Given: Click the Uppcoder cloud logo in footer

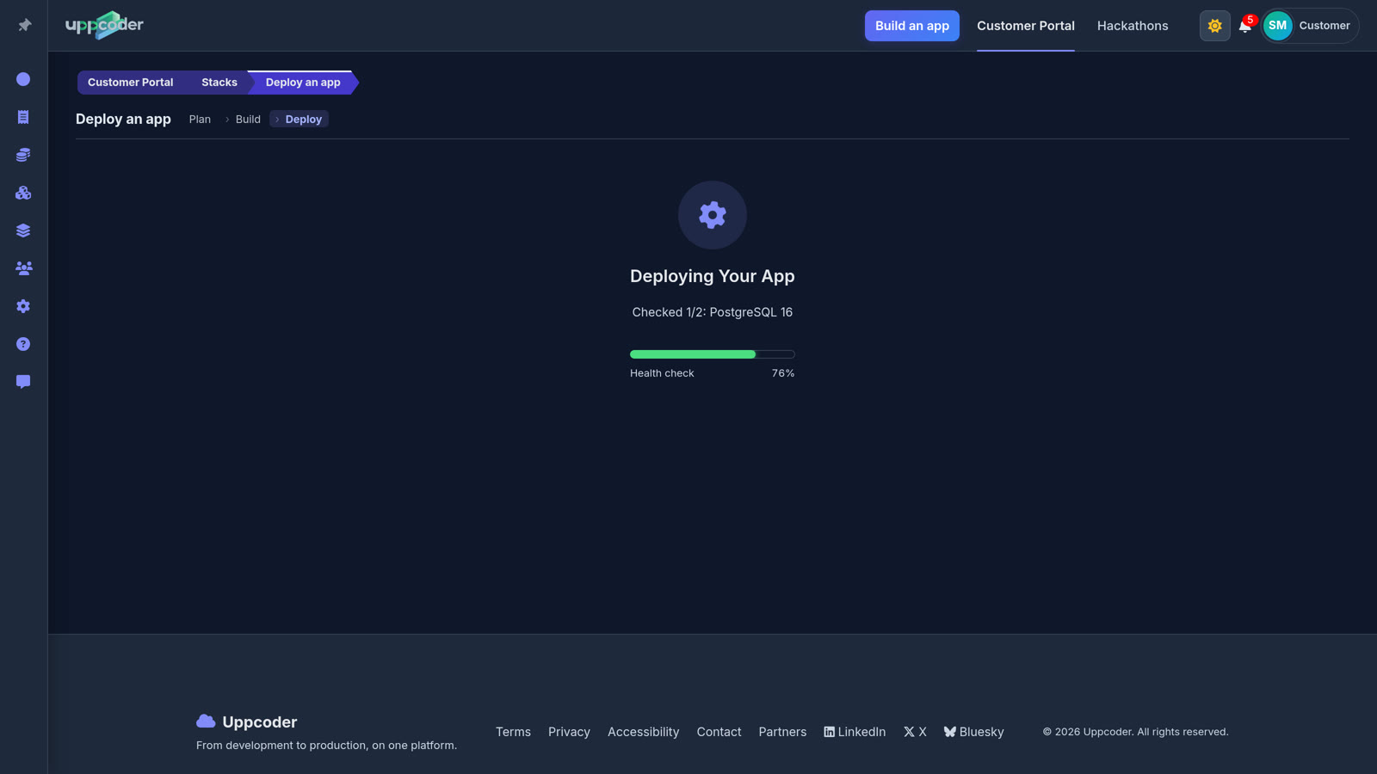Looking at the screenshot, I should 246,722.
